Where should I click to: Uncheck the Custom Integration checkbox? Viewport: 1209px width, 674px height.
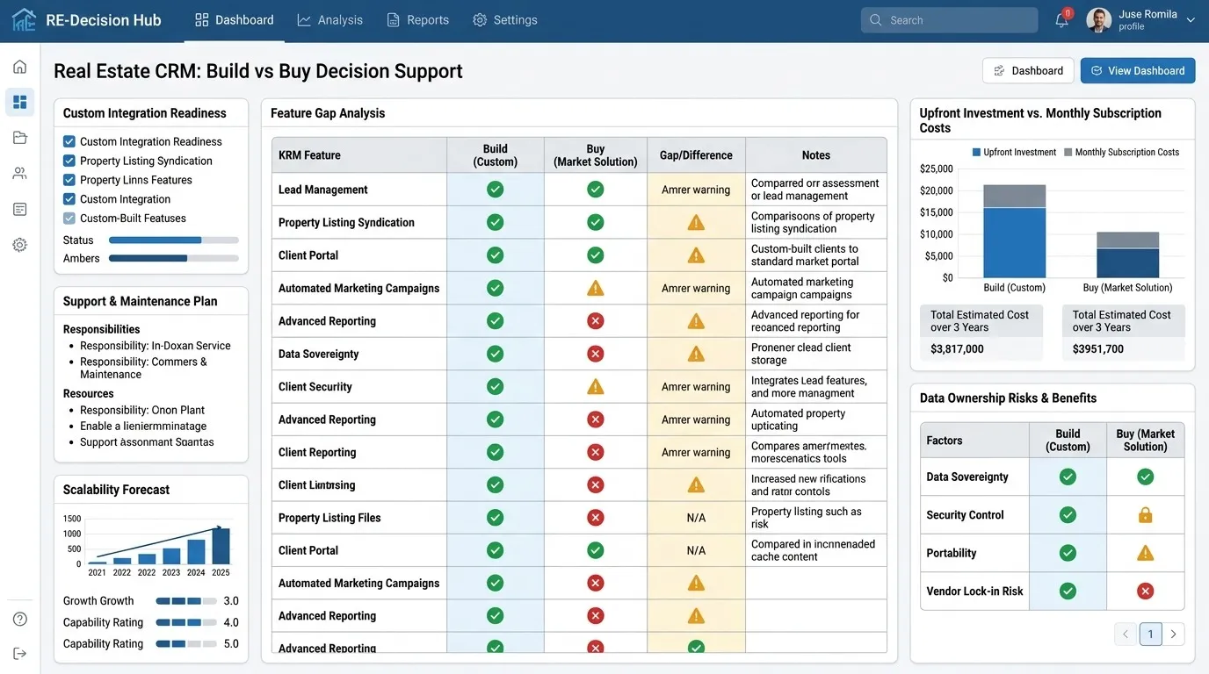pos(69,199)
